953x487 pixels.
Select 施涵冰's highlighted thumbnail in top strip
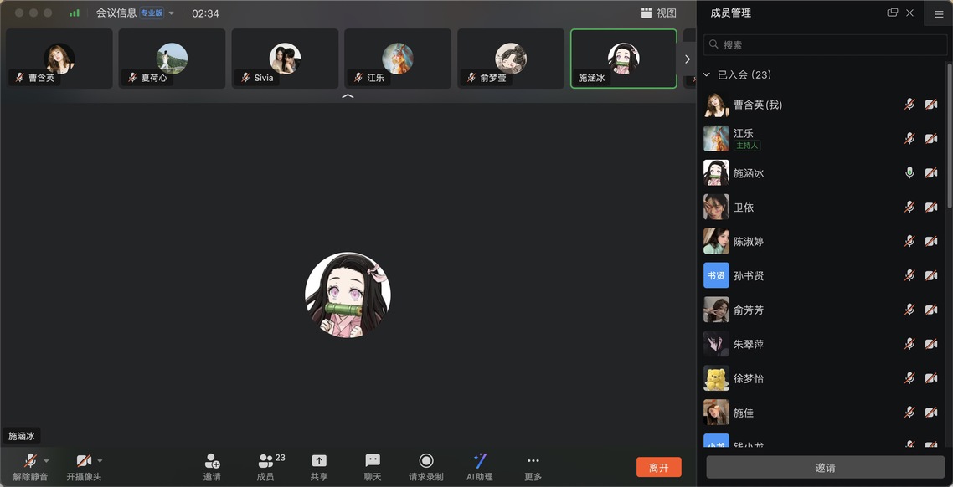click(x=624, y=59)
